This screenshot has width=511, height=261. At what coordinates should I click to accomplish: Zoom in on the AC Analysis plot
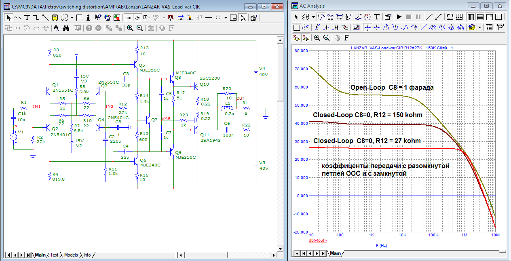tap(317, 38)
